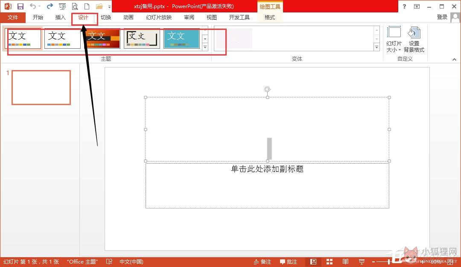461x267 pixels.
Task: Click the 登录 sign-in link
Action: [442, 17]
